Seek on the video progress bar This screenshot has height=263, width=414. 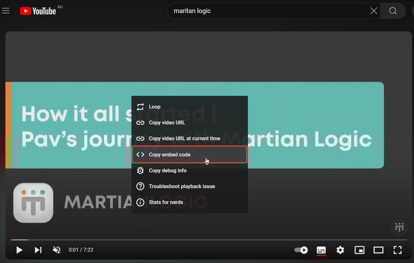(209, 240)
